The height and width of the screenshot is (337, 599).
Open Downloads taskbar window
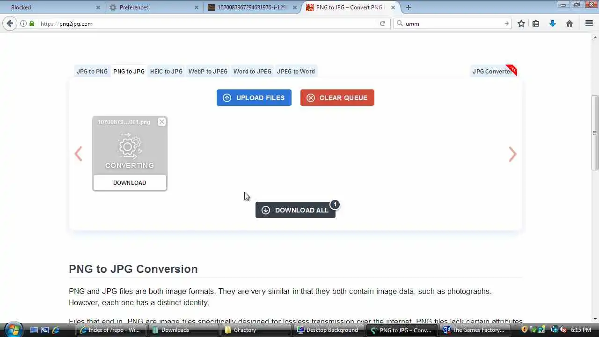(184, 330)
